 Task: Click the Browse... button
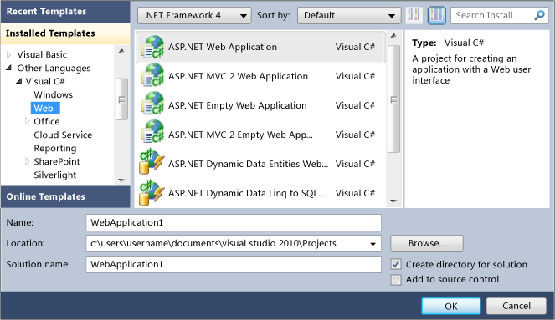point(427,243)
